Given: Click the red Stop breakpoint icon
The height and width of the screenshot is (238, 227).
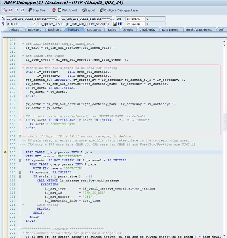Looking at the screenshot, I should pyautogui.click(x=54, y=10).
